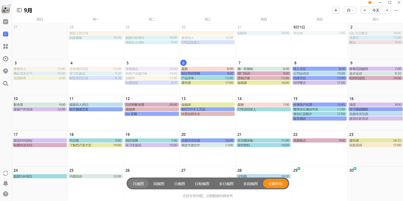
Task: Open the more options ellipsis menu
Action: (397, 10)
